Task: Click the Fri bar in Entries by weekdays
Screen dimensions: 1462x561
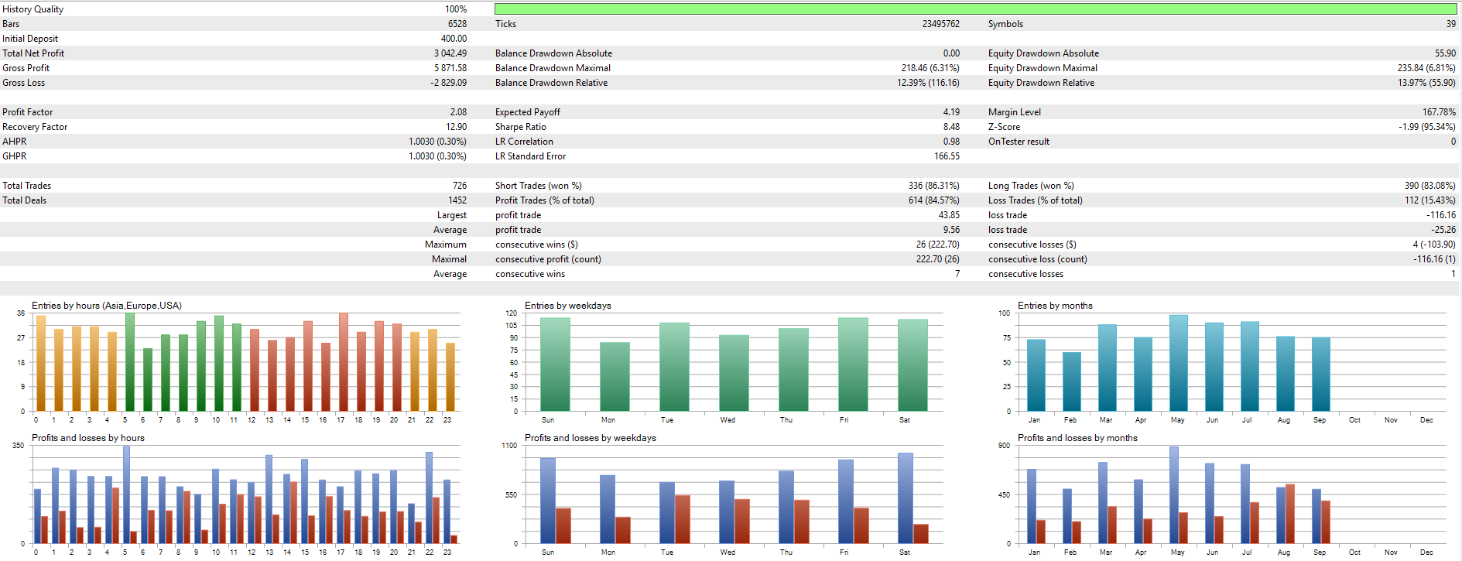Action: tap(852, 364)
